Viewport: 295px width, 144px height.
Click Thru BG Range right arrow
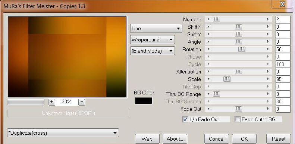(268, 94)
